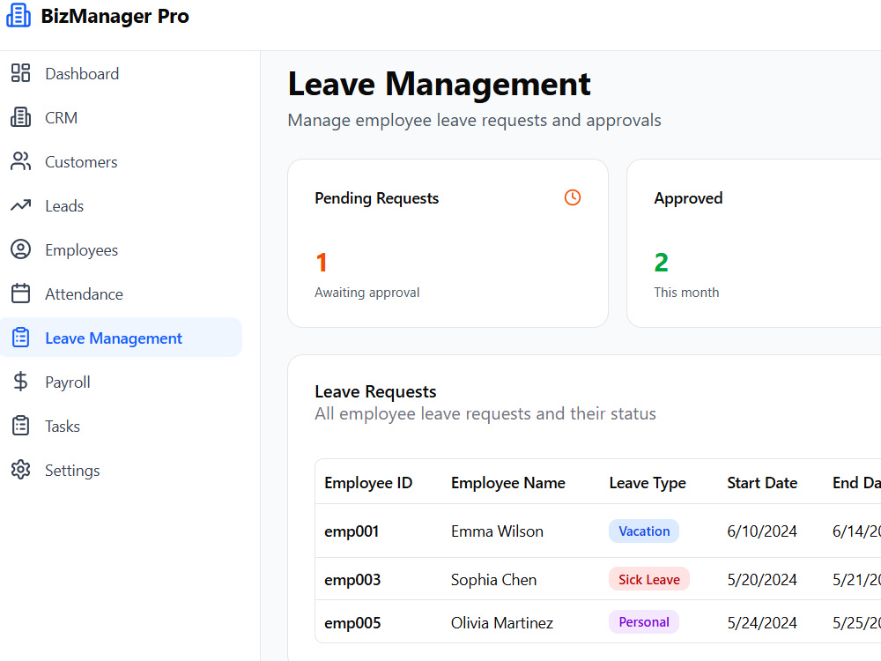Open Settings from the sidebar
This screenshot has height=661, width=881.
(121, 470)
